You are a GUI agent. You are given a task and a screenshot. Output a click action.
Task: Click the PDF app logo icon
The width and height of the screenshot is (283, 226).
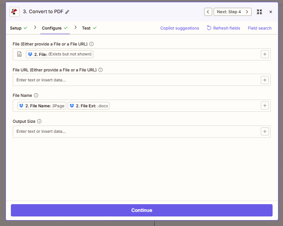click(x=15, y=11)
